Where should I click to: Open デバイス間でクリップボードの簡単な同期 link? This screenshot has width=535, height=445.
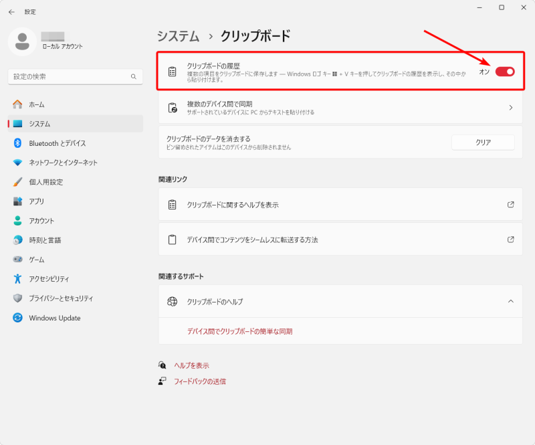[x=239, y=331]
